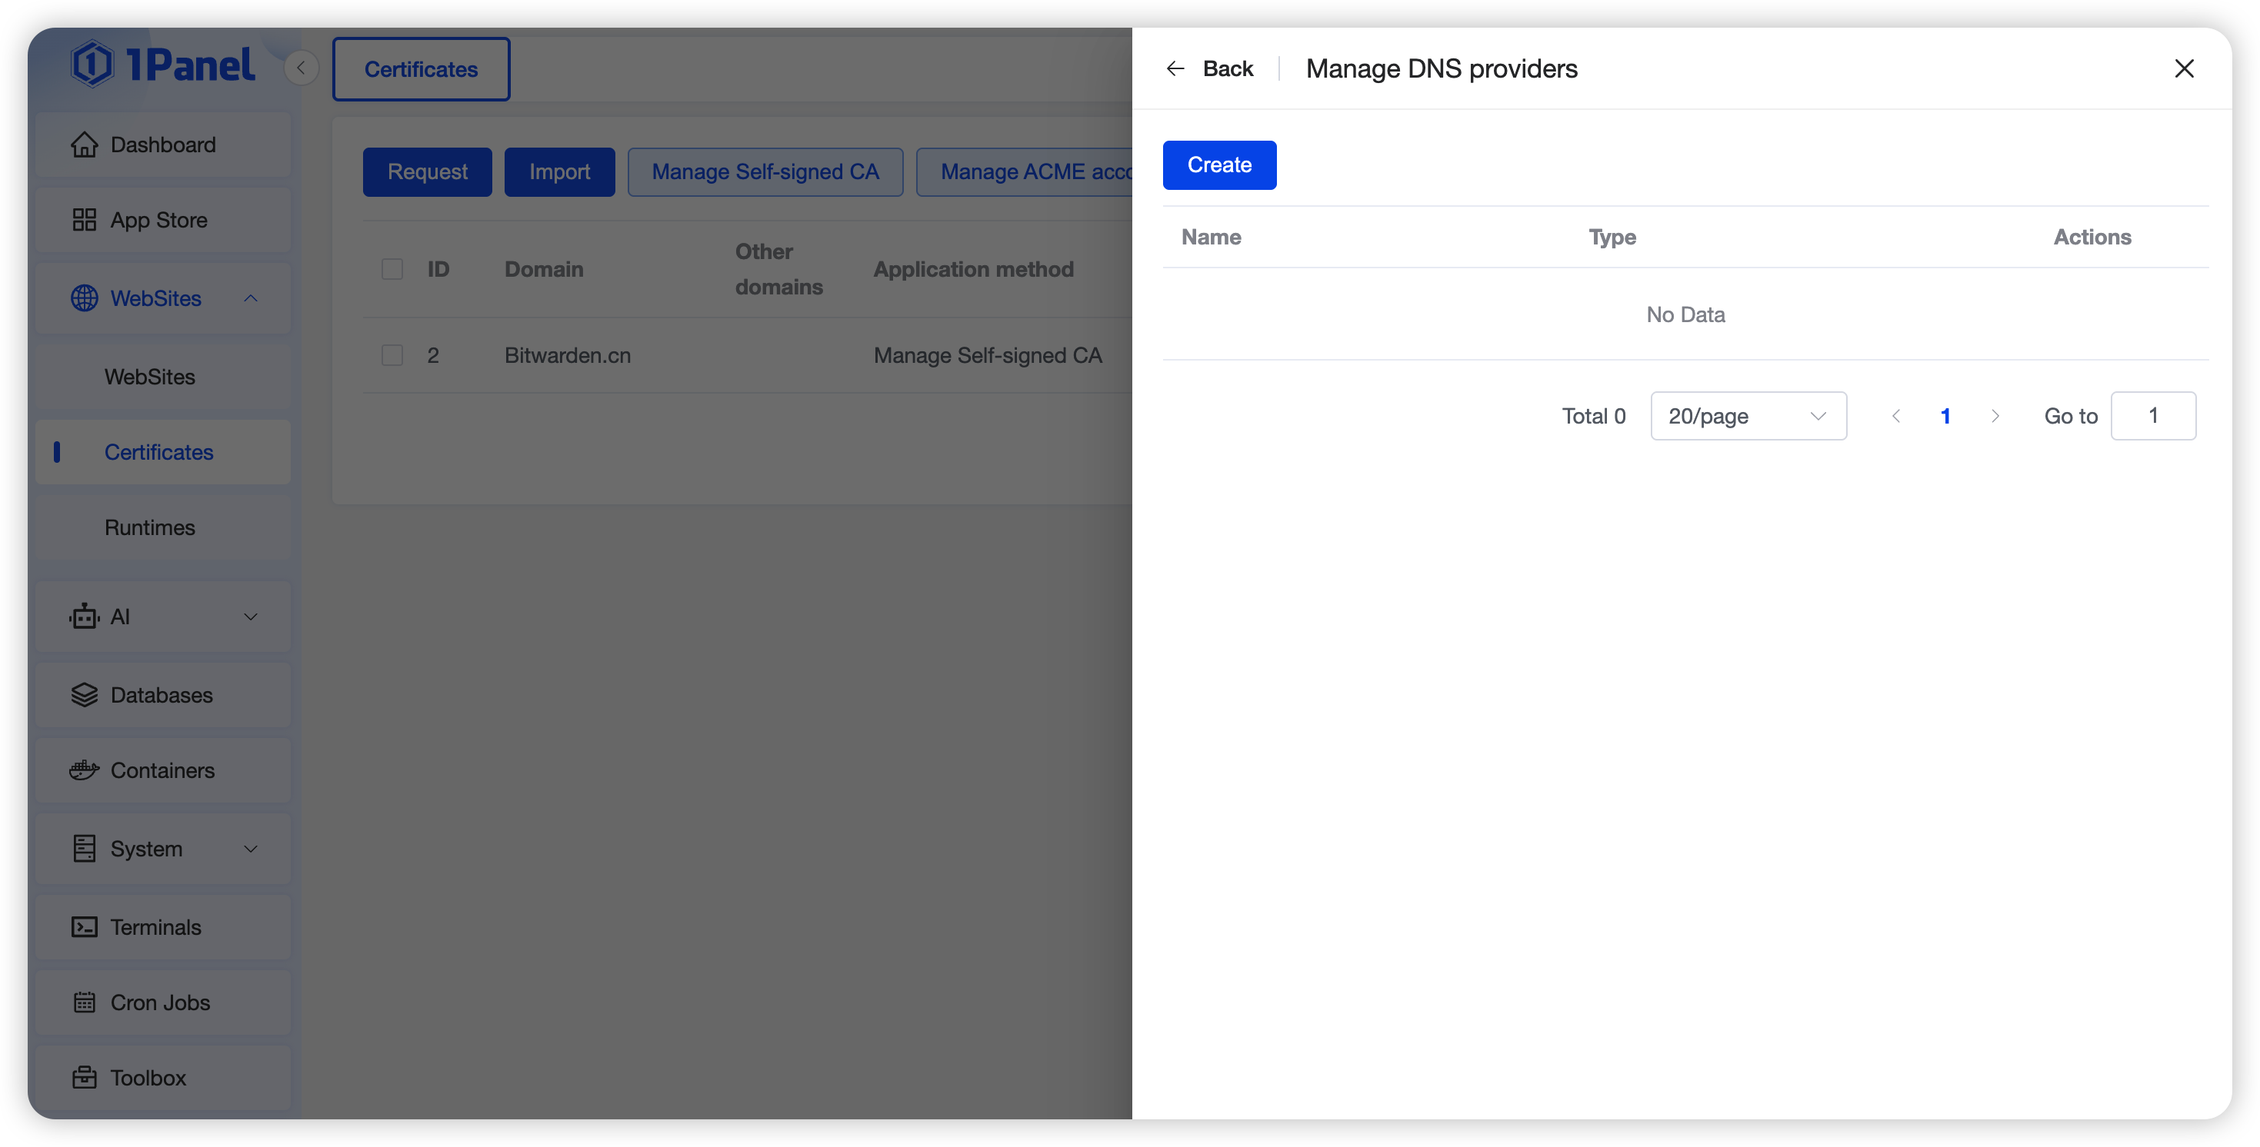
Task: Expand the System menu section
Action: [250, 849]
